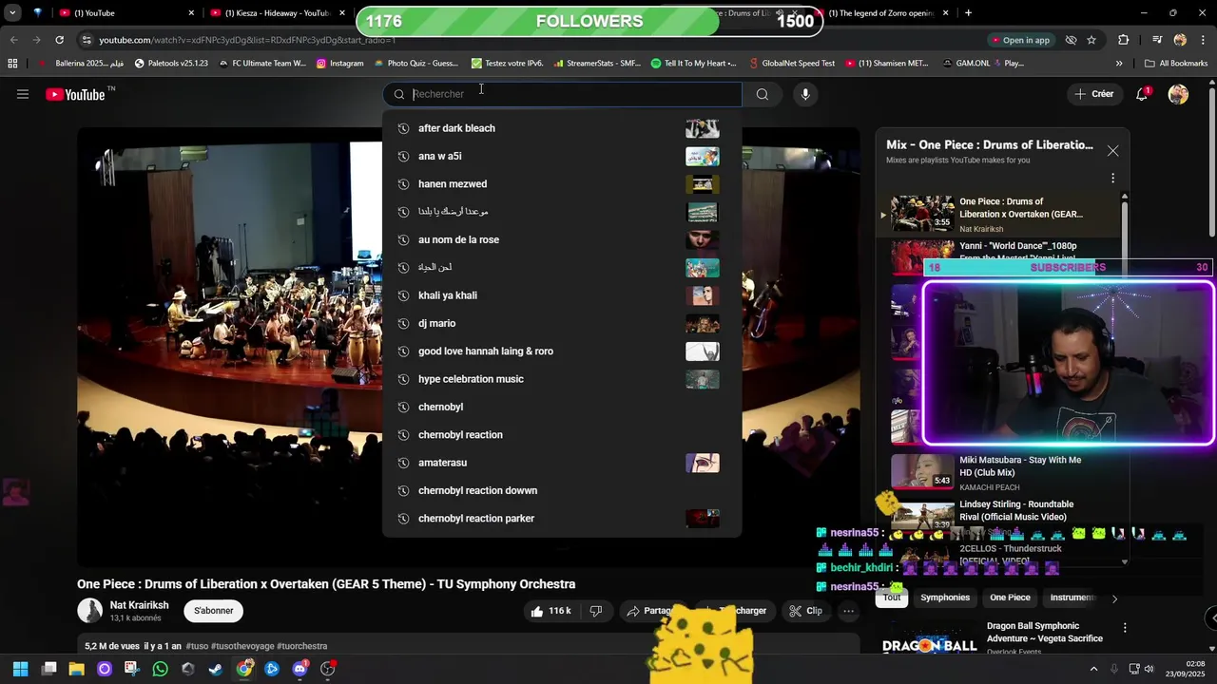Open 'GlobalNet Speed Test' bookmark
The image size is (1217, 684).
792,64
